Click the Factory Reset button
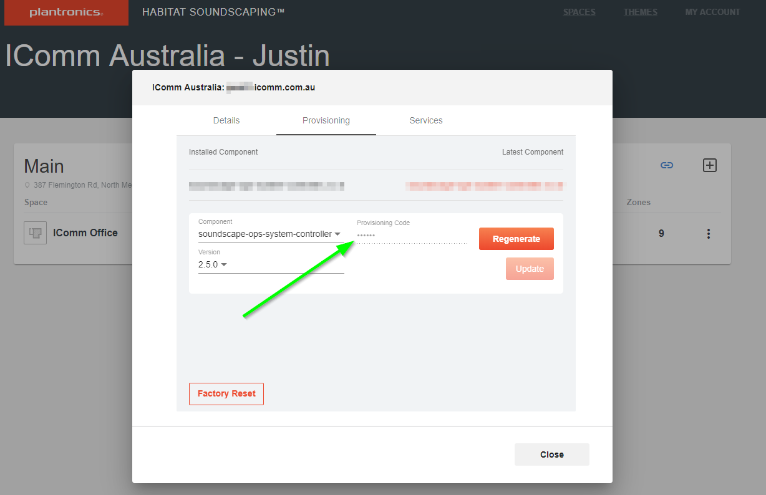Viewport: 766px width, 495px height. point(226,394)
